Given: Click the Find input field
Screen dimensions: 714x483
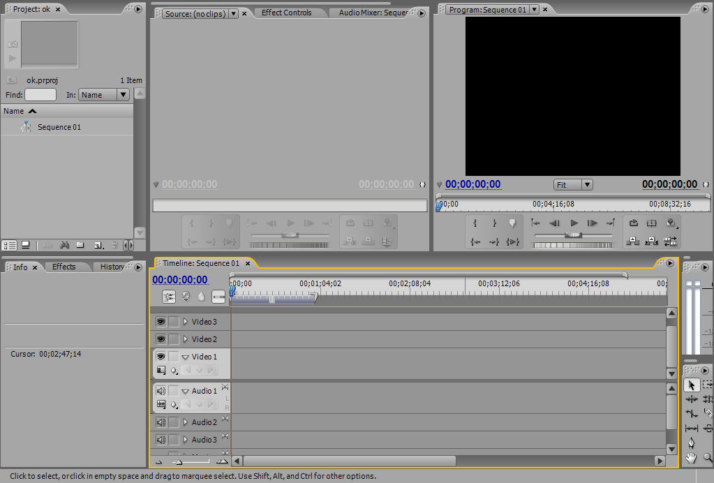Looking at the screenshot, I should pos(40,95).
